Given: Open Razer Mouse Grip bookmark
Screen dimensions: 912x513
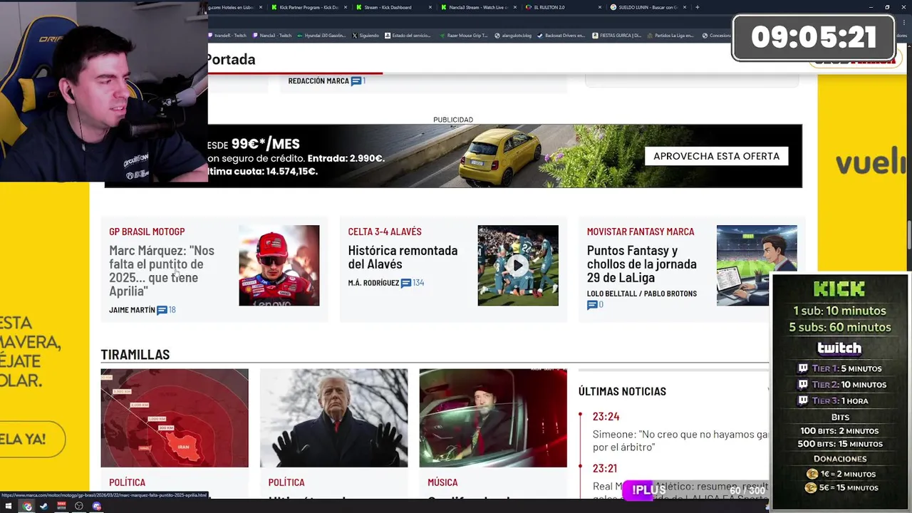Looking at the screenshot, I should coord(463,35).
